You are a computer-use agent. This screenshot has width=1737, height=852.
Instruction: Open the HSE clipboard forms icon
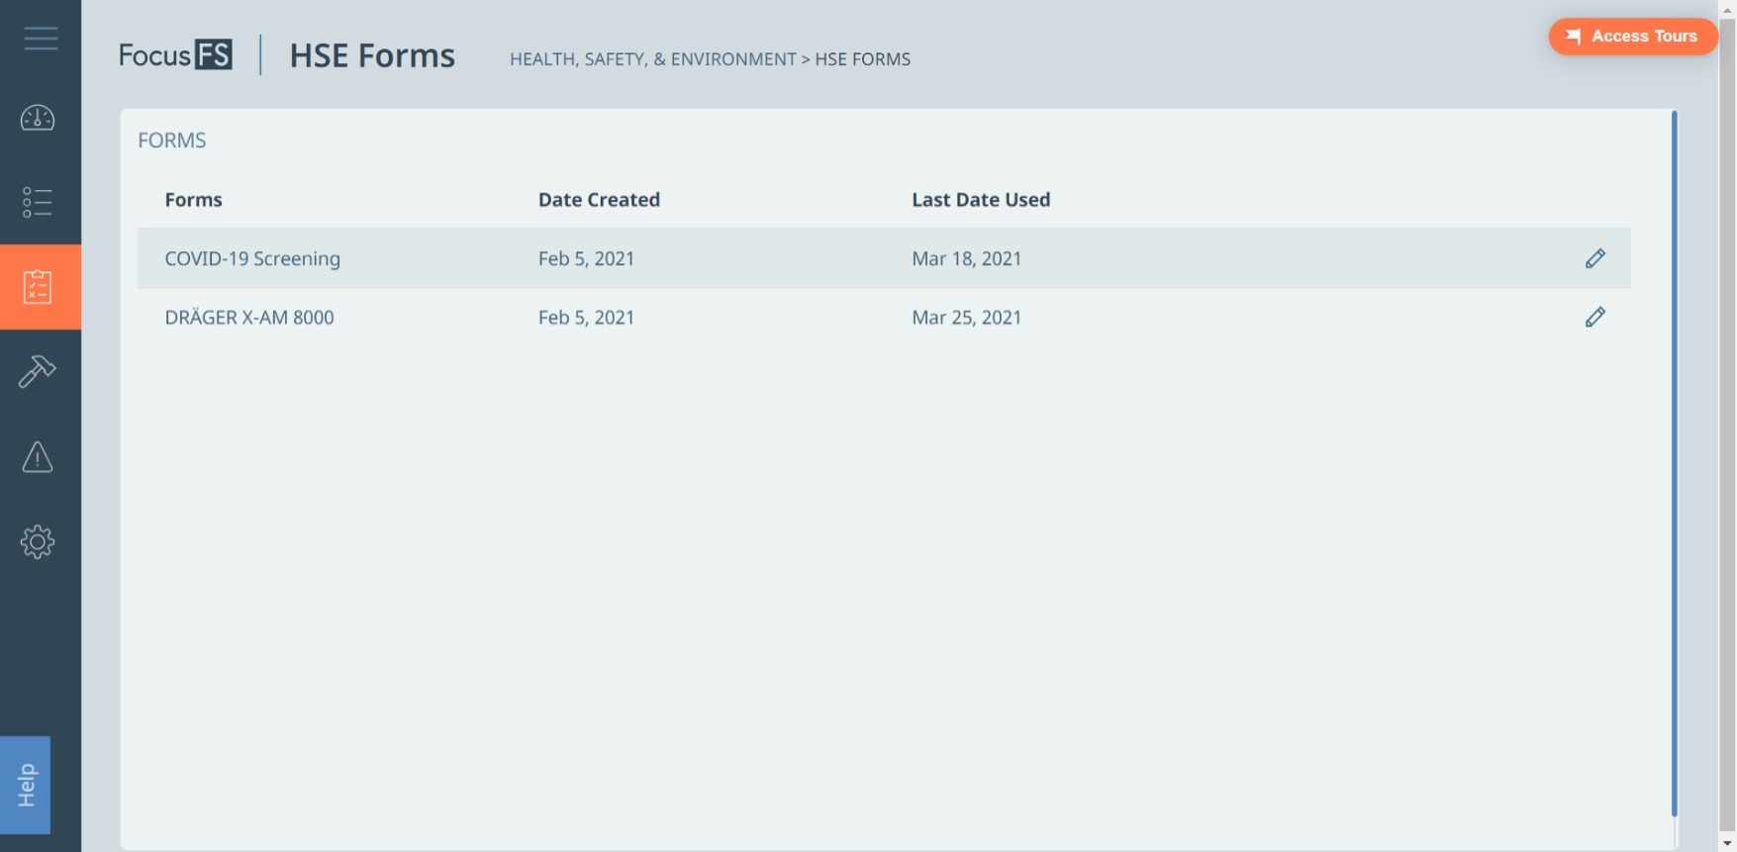coord(38,287)
